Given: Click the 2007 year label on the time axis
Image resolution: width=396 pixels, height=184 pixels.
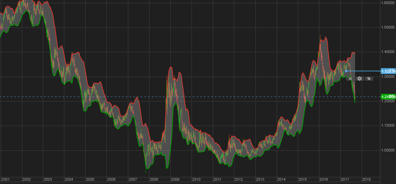Looking at the screenshot, I should (x=133, y=180).
